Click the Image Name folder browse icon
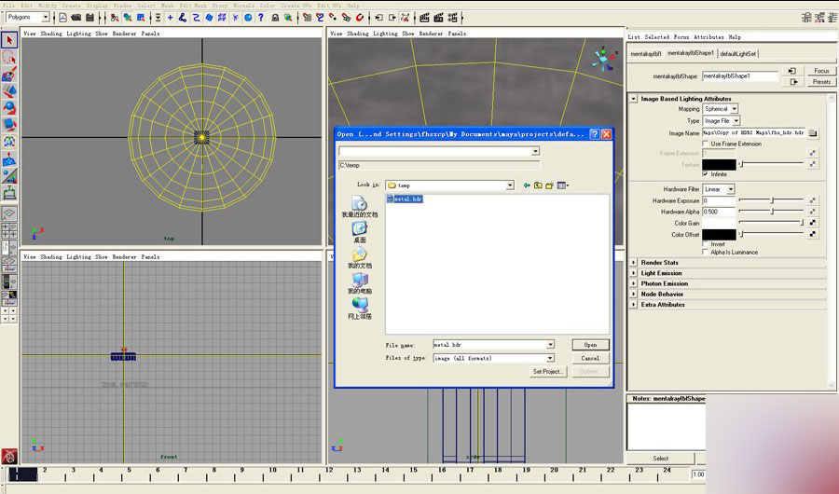The height and width of the screenshot is (494, 839). click(812, 133)
